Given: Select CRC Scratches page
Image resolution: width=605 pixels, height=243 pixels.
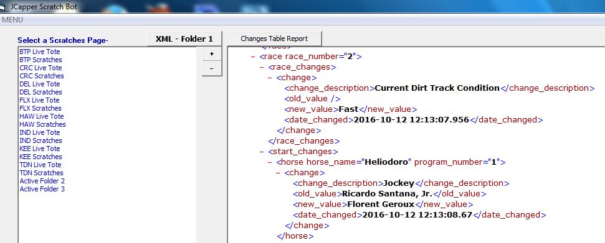Looking at the screenshot, I should 42,76.
